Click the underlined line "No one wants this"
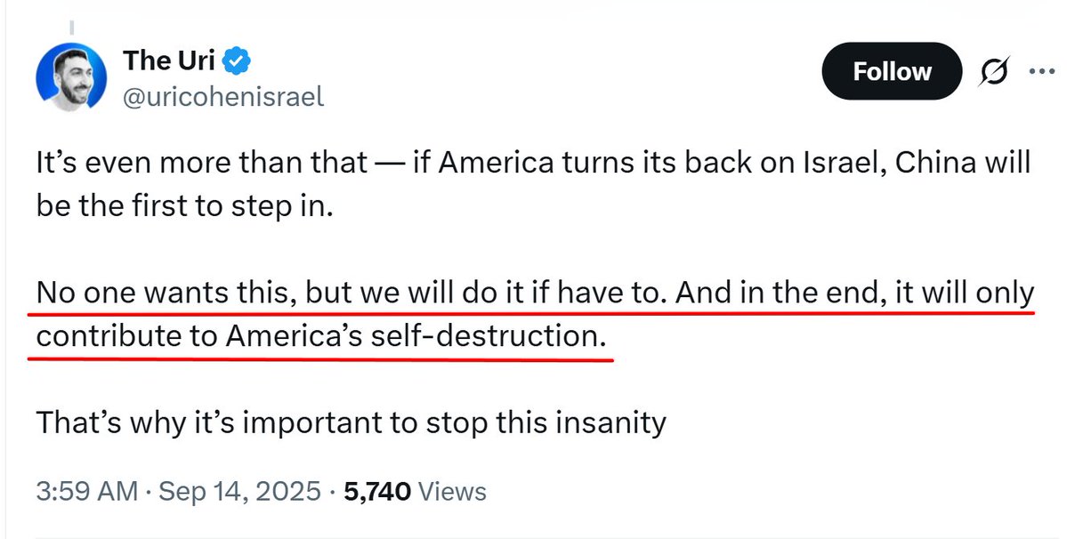 (x=532, y=293)
